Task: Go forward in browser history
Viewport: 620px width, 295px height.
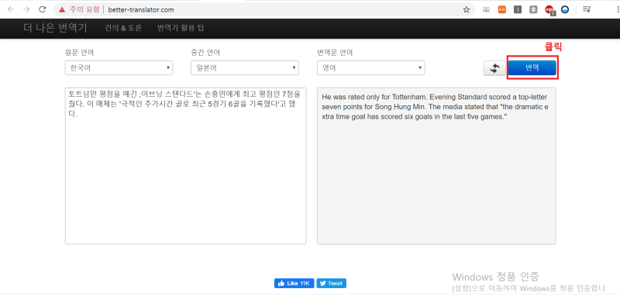Action: coord(26,9)
